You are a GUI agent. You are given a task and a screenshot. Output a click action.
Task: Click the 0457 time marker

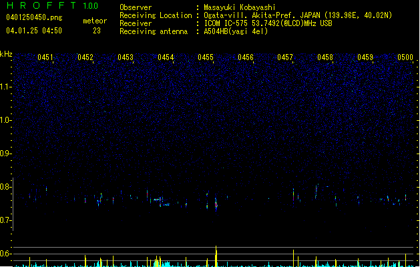[x=285, y=57]
